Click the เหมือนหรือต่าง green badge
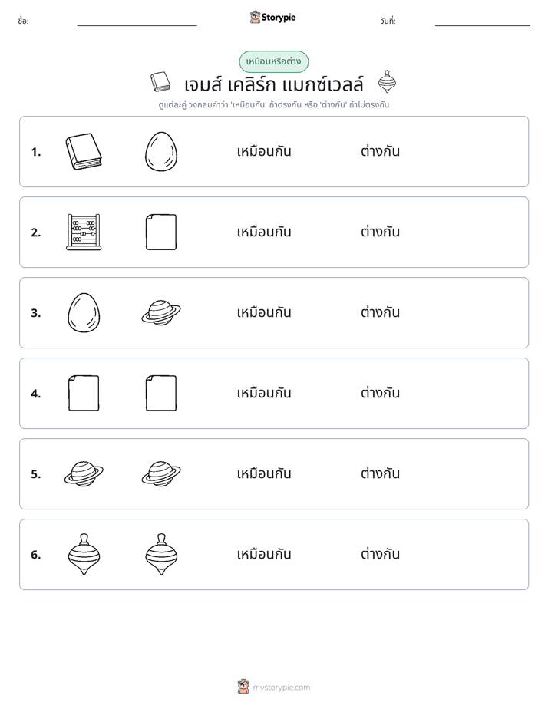Screen dimensions: 548x709 [273, 61]
